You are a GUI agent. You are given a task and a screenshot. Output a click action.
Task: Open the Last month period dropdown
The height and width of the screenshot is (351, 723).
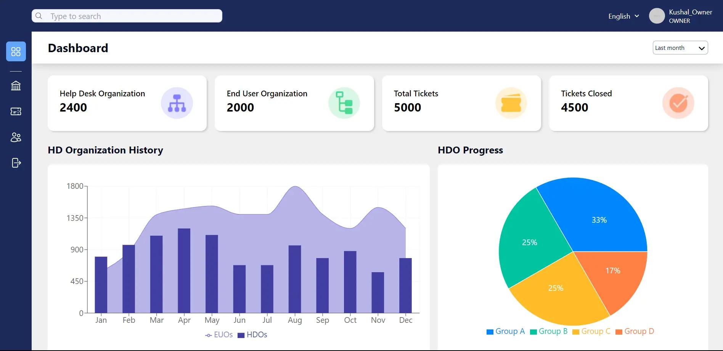(680, 48)
